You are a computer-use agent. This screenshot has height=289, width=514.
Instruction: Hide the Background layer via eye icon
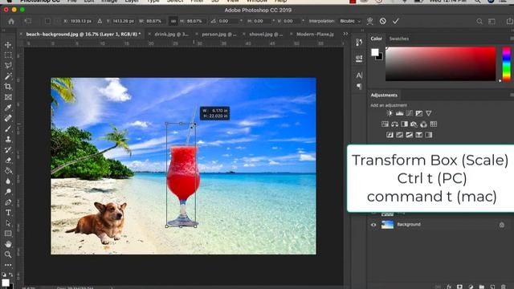(373, 225)
